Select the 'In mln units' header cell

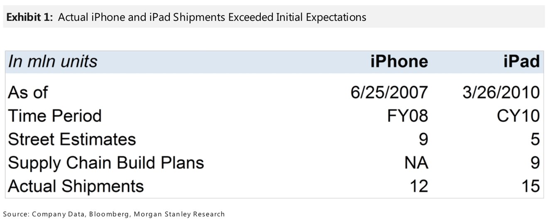coord(53,62)
